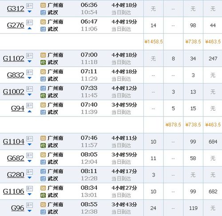This screenshot has width=222, height=216.
Task: Open train G96 stop details link
Action: pyautogui.click(x=18, y=208)
